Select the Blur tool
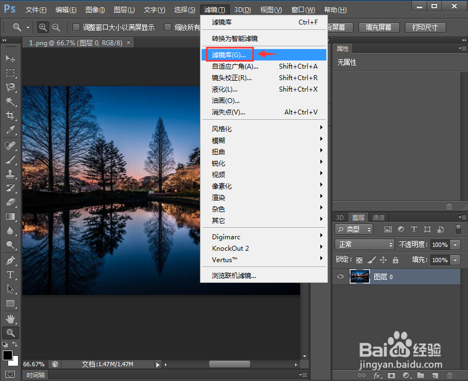 [10, 231]
